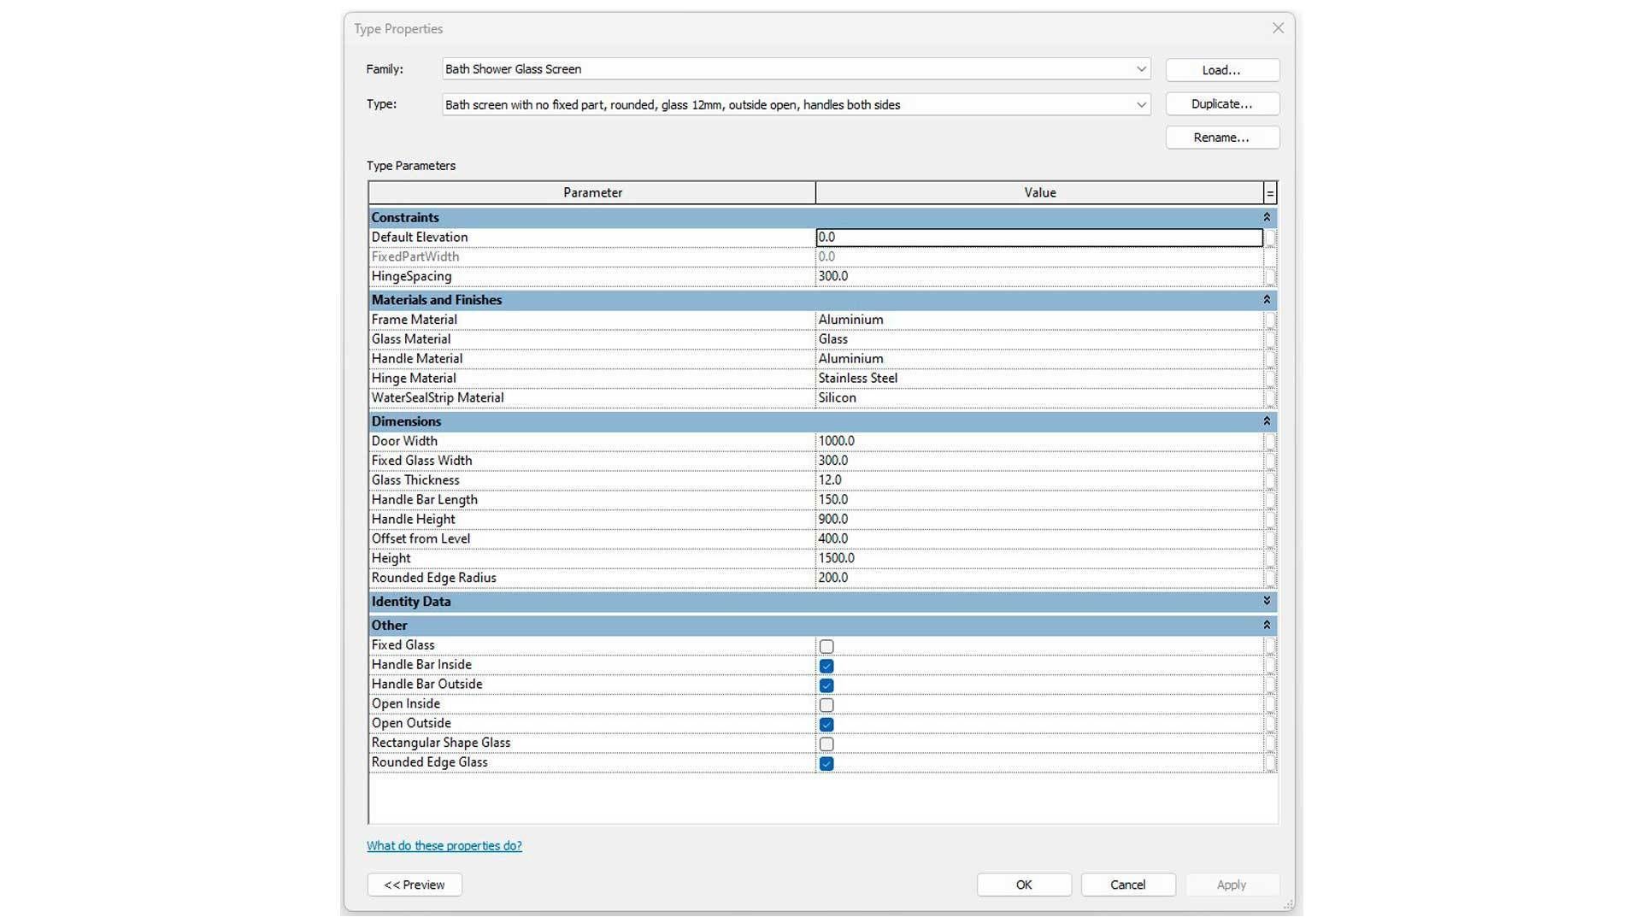The width and height of the screenshot is (1641, 923).
Task: Open the Type dropdown list
Action: tap(1140, 105)
